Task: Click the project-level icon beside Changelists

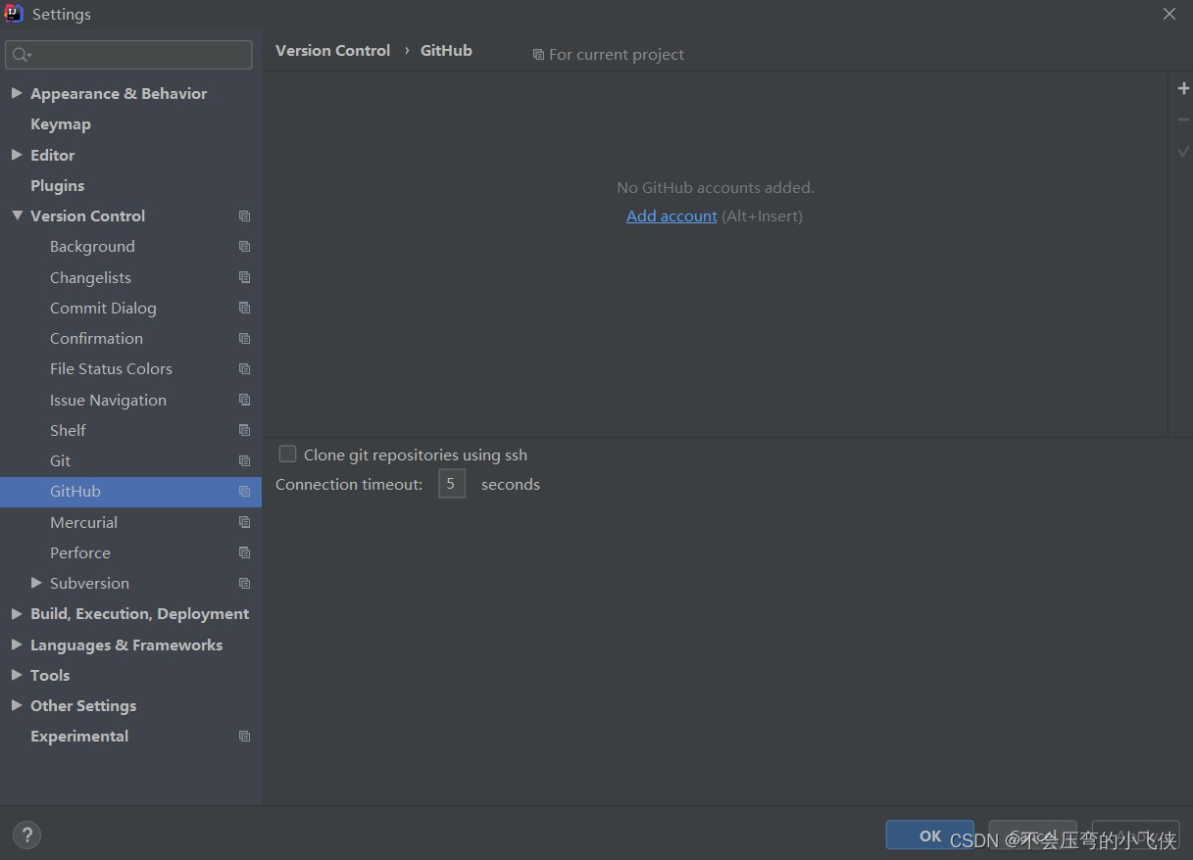Action: [244, 277]
